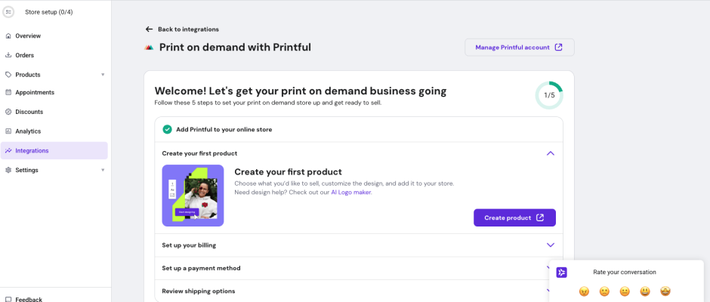Expand the Products submenu arrow
The image size is (710, 302).
pos(103,75)
